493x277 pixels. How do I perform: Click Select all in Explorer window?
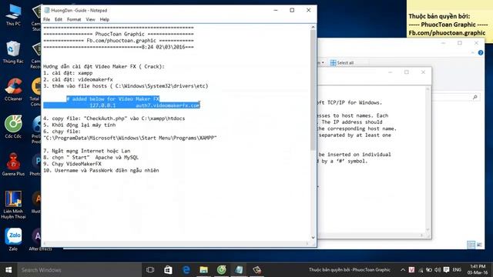coord(342,63)
